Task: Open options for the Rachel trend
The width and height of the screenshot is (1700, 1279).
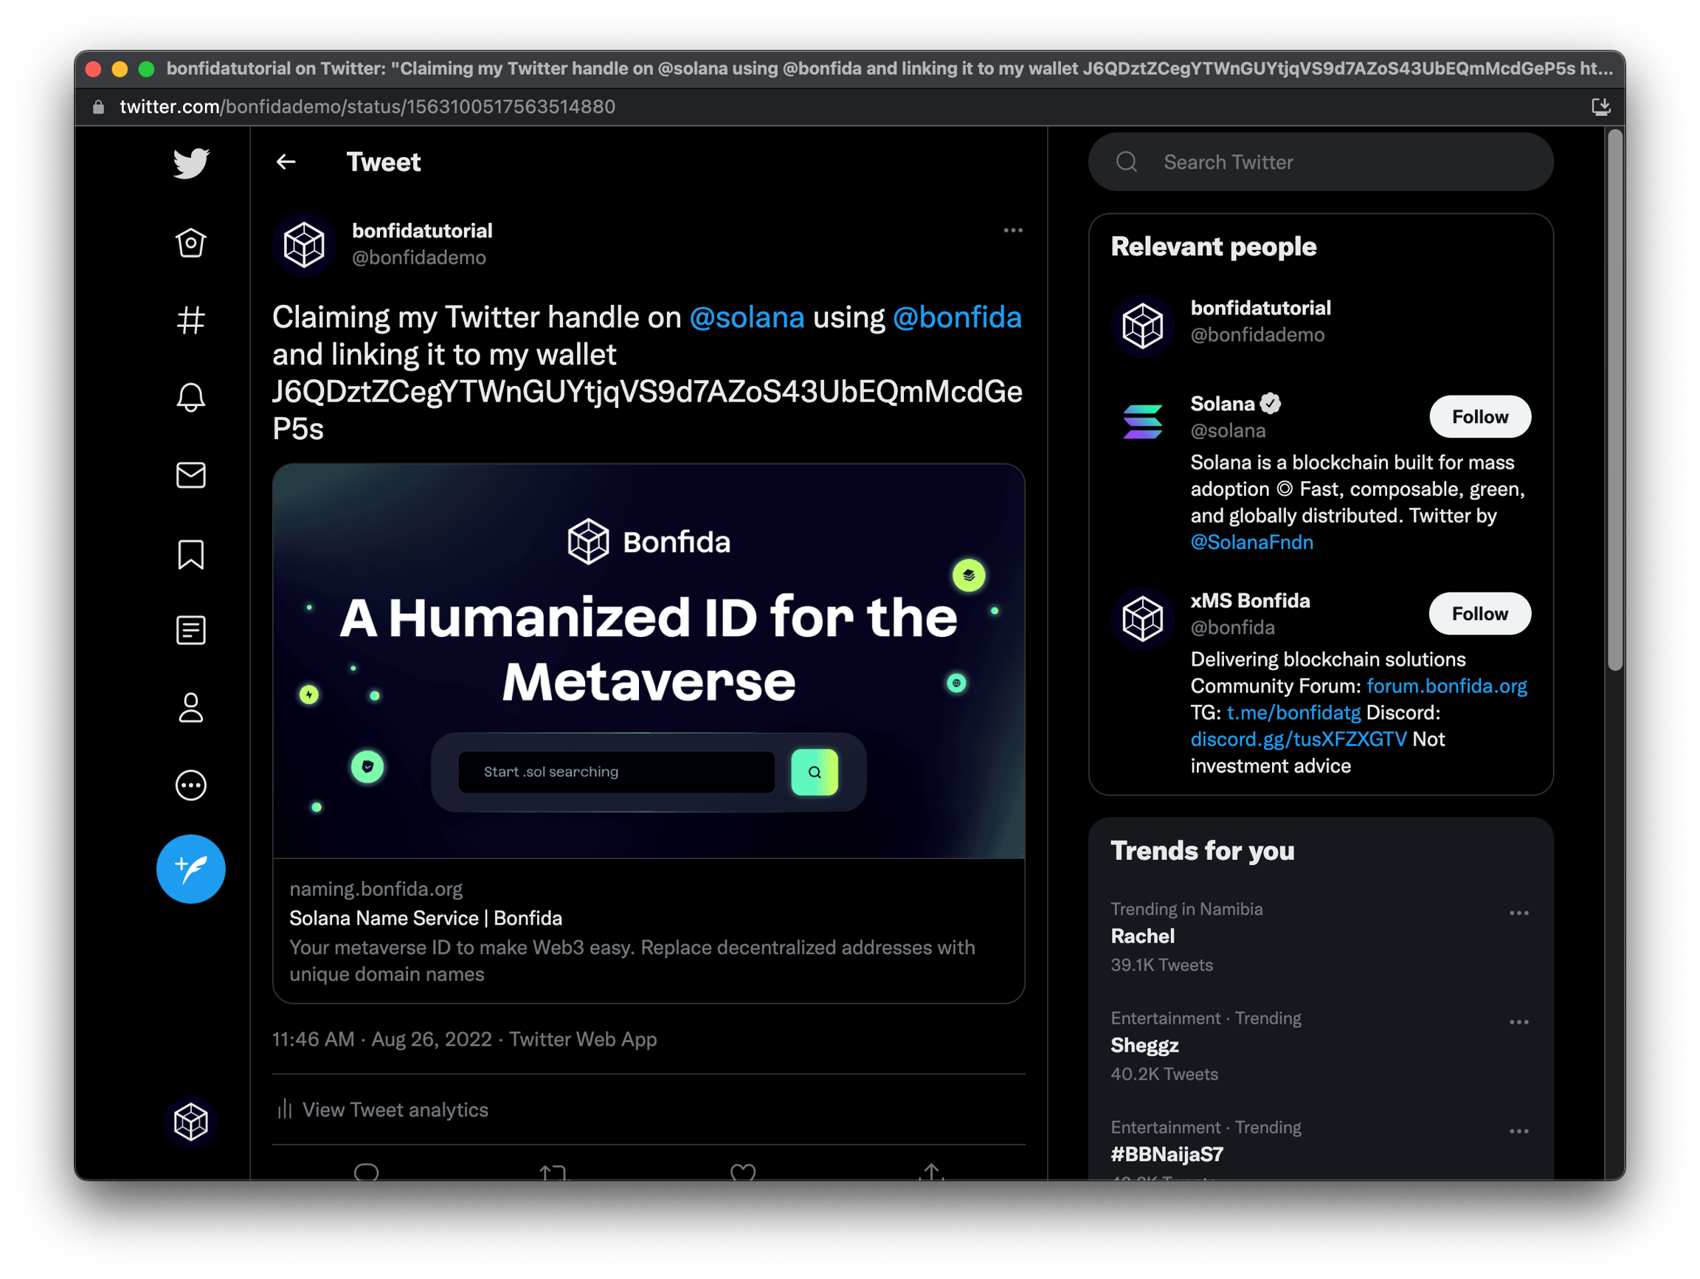Action: tap(1518, 913)
